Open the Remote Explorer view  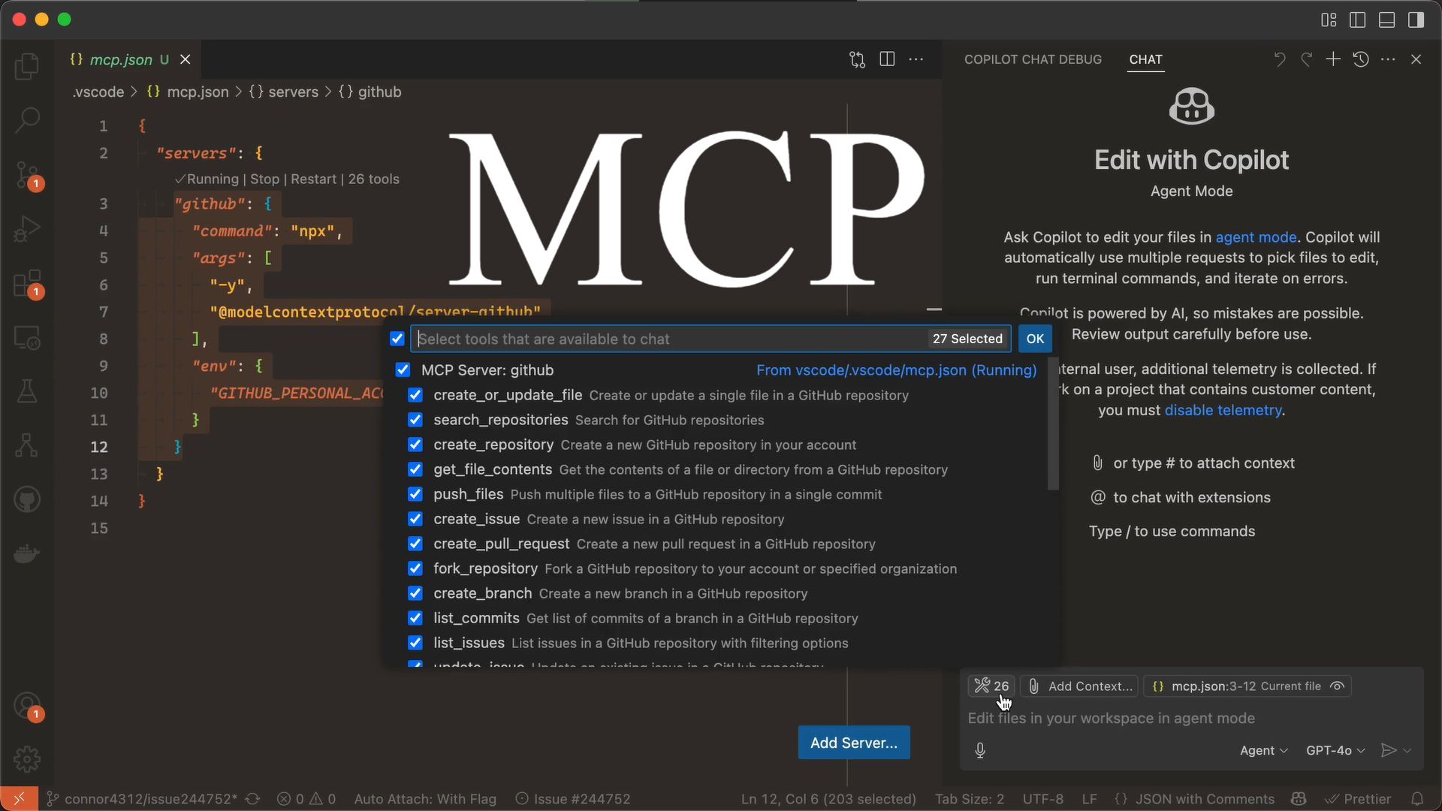[x=27, y=338]
